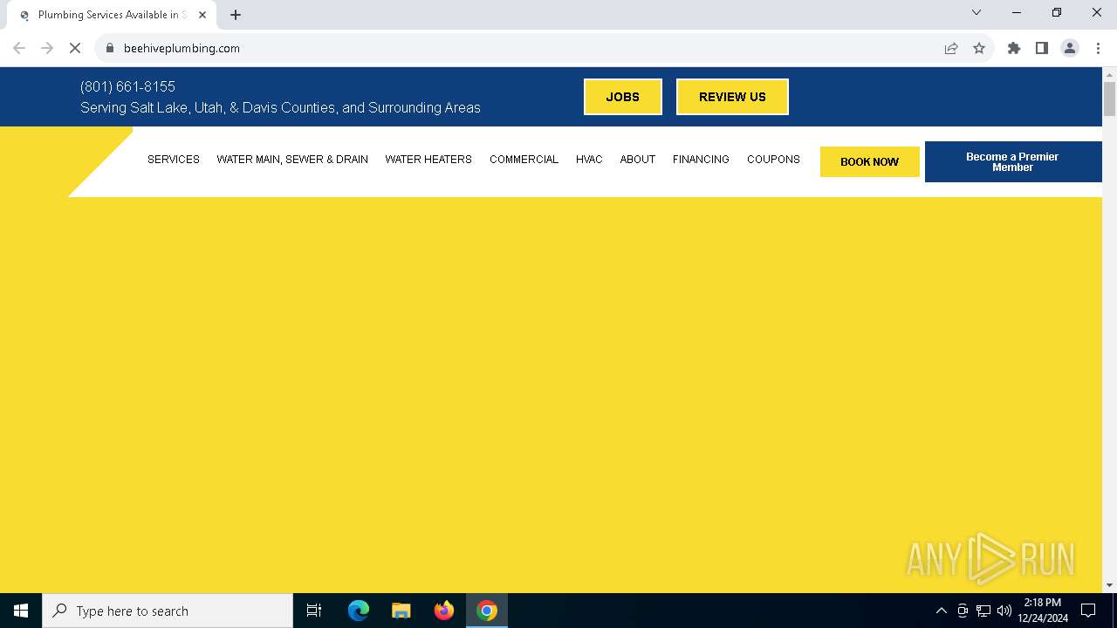Viewport: 1117px width, 628px height.
Task: Click the scrollbar down arrow
Action: 1109,585
